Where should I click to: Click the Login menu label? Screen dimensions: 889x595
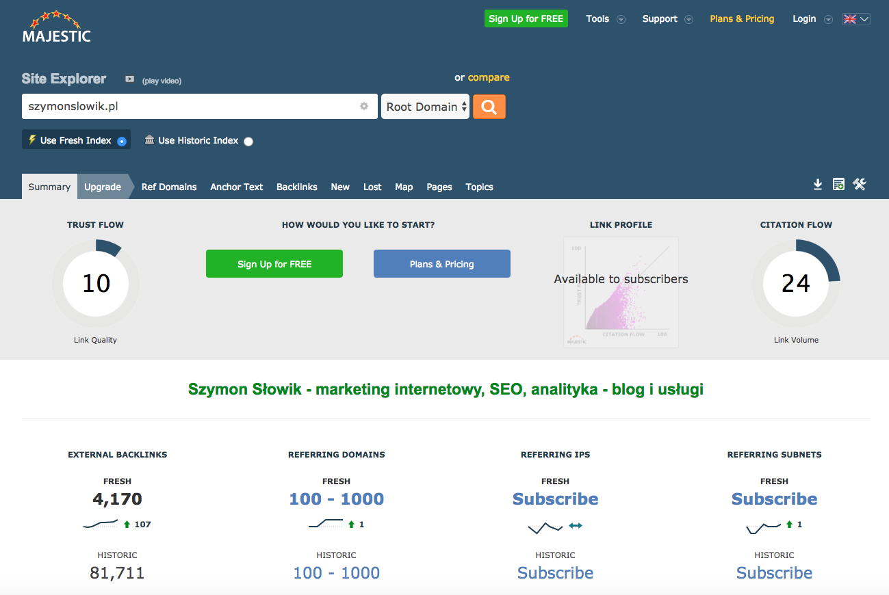804,19
